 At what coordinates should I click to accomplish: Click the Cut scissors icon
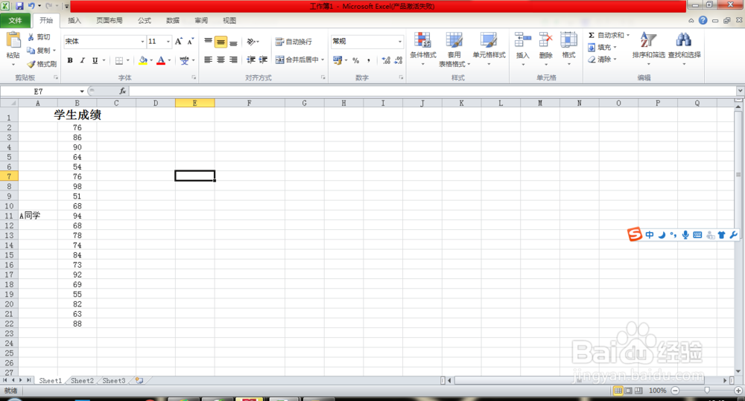pyautogui.click(x=31, y=37)
